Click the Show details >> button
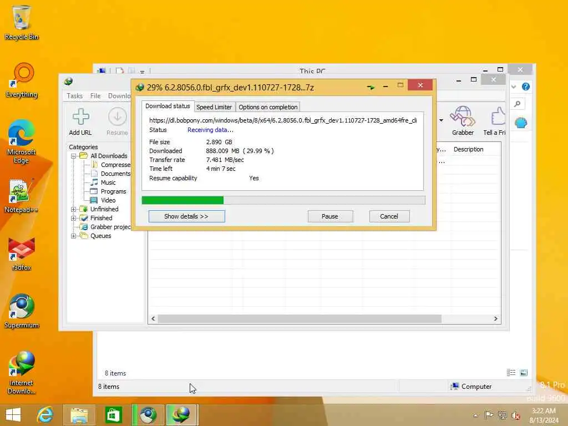 click(186, 216)
